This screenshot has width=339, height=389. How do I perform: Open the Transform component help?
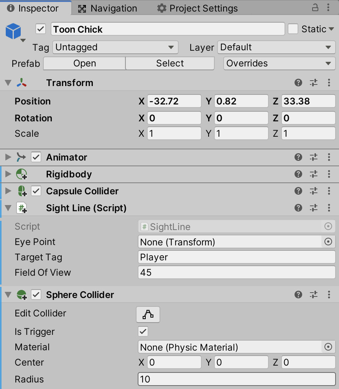tap(298, 83)
